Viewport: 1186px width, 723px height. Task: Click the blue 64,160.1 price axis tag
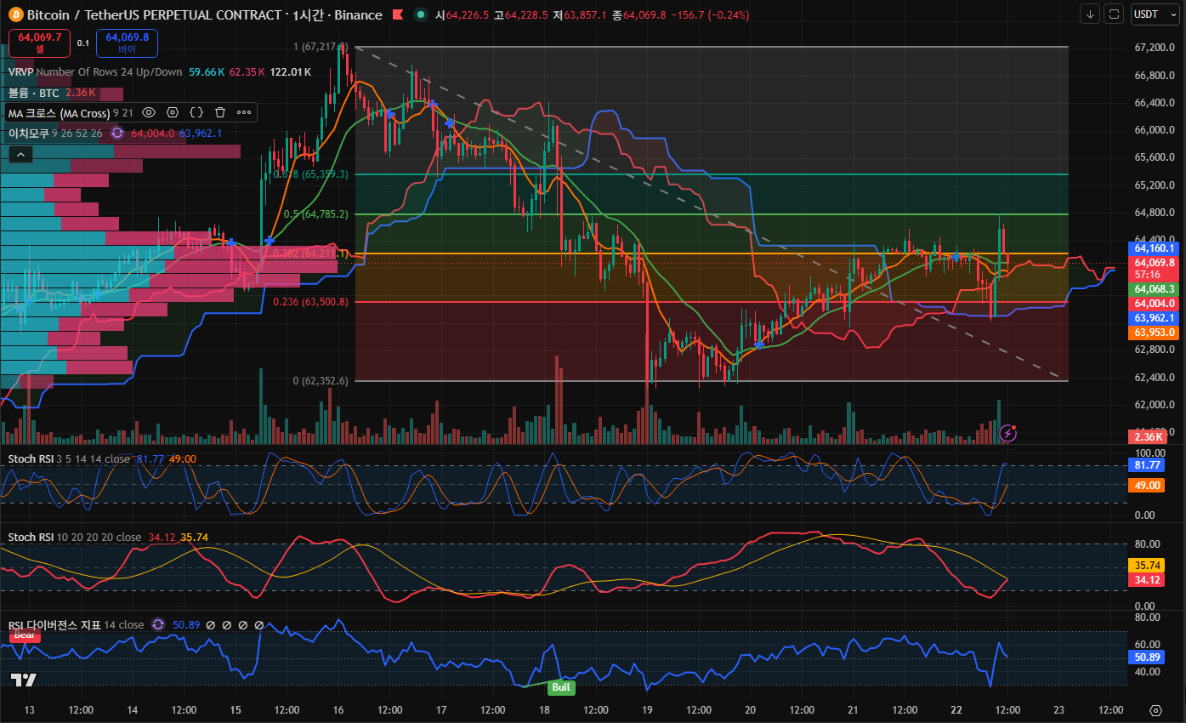1154,248
